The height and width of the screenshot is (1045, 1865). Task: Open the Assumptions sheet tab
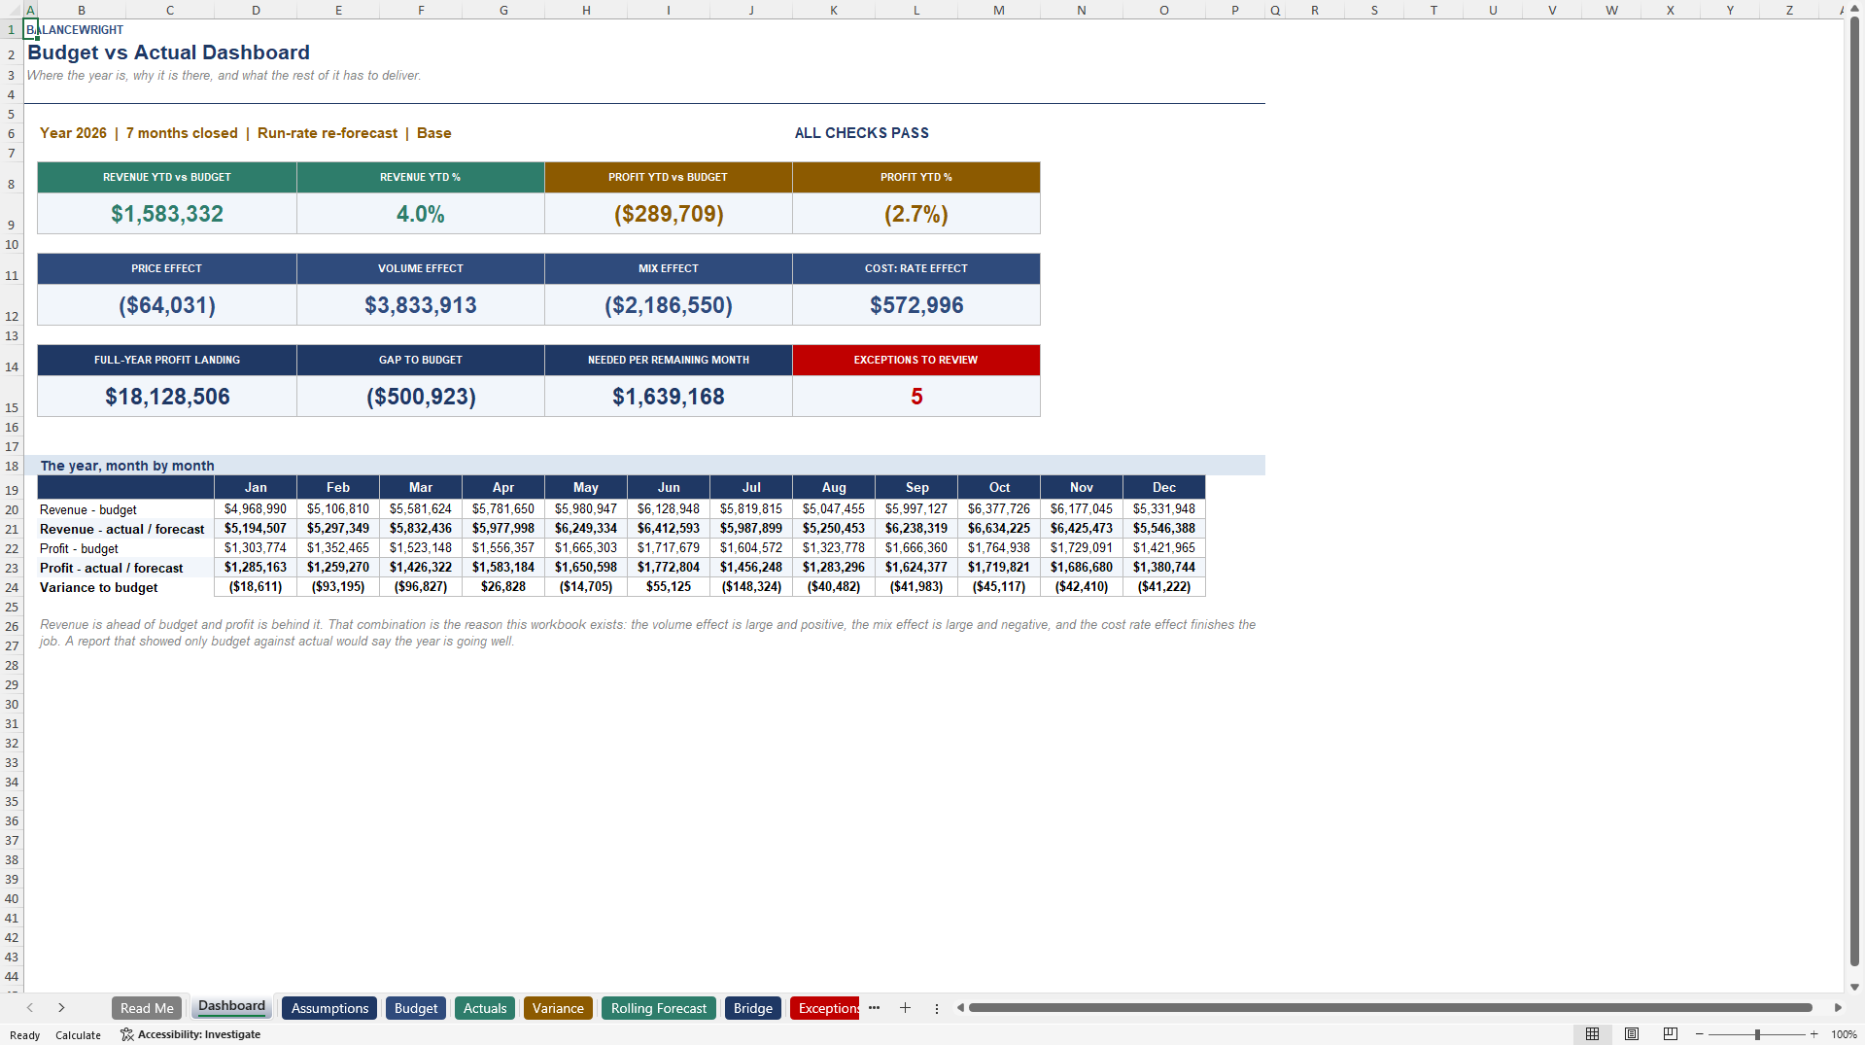(x=329, y=1008)
